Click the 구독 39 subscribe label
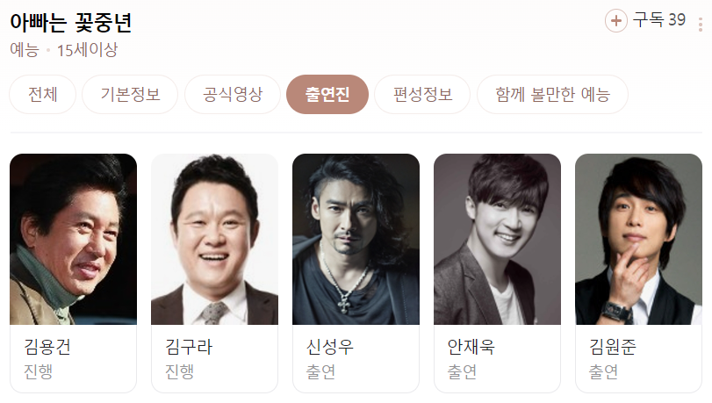 pyautogui.click(x=658, y=20)
